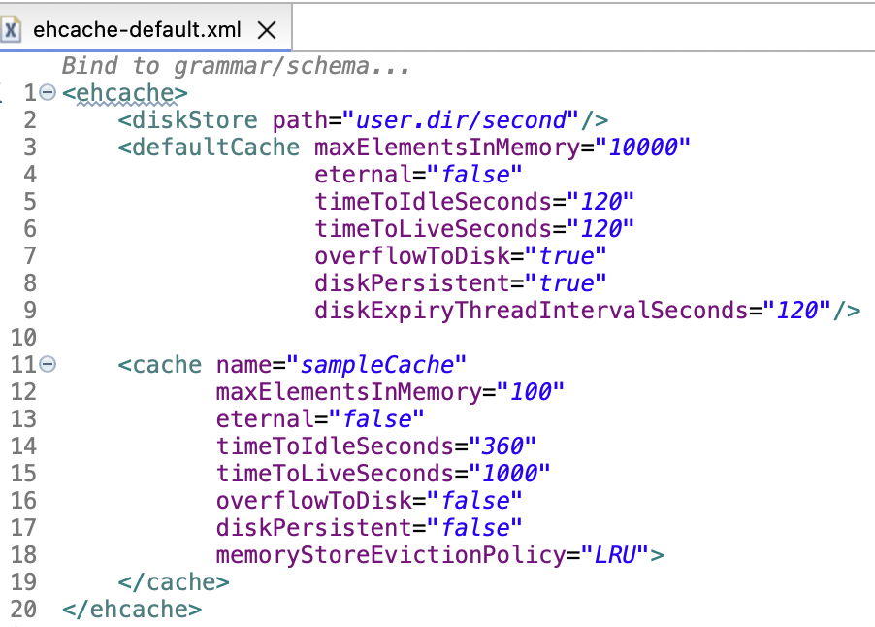Open the Bind to grammar/schema link

pos(237,66)
